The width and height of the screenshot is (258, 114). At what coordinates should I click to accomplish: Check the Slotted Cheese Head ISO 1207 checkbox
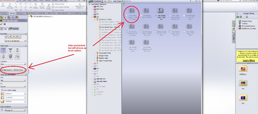(141, 32)
